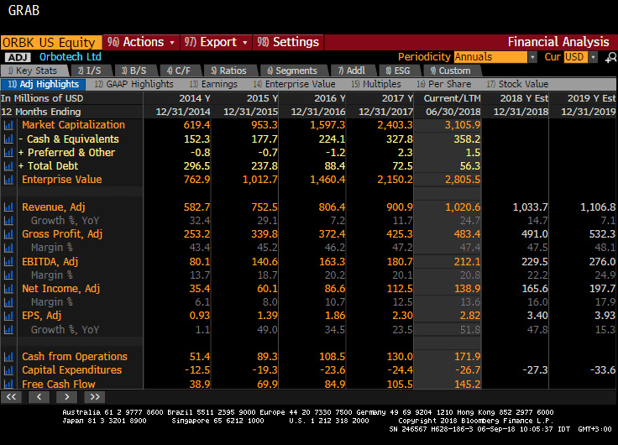Click chart icon for Total Debt row
618x445 pixels.
pyautogui.click(x=8, y=166)
